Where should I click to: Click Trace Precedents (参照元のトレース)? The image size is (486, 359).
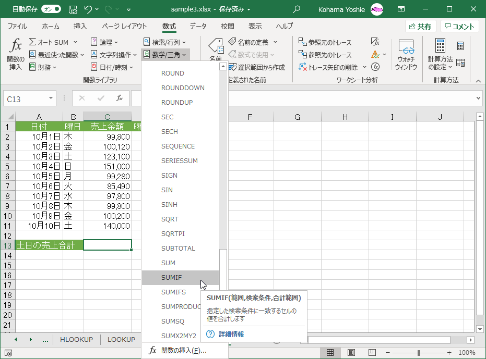(x=325, y=42)
